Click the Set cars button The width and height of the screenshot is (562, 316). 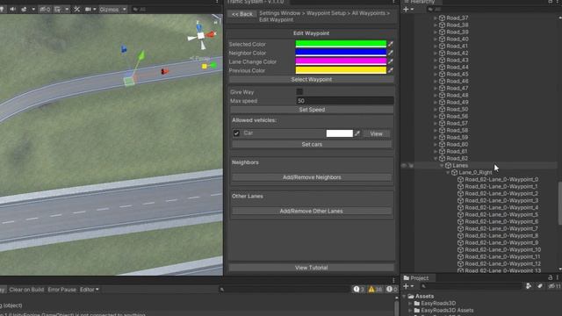[312, 144]
